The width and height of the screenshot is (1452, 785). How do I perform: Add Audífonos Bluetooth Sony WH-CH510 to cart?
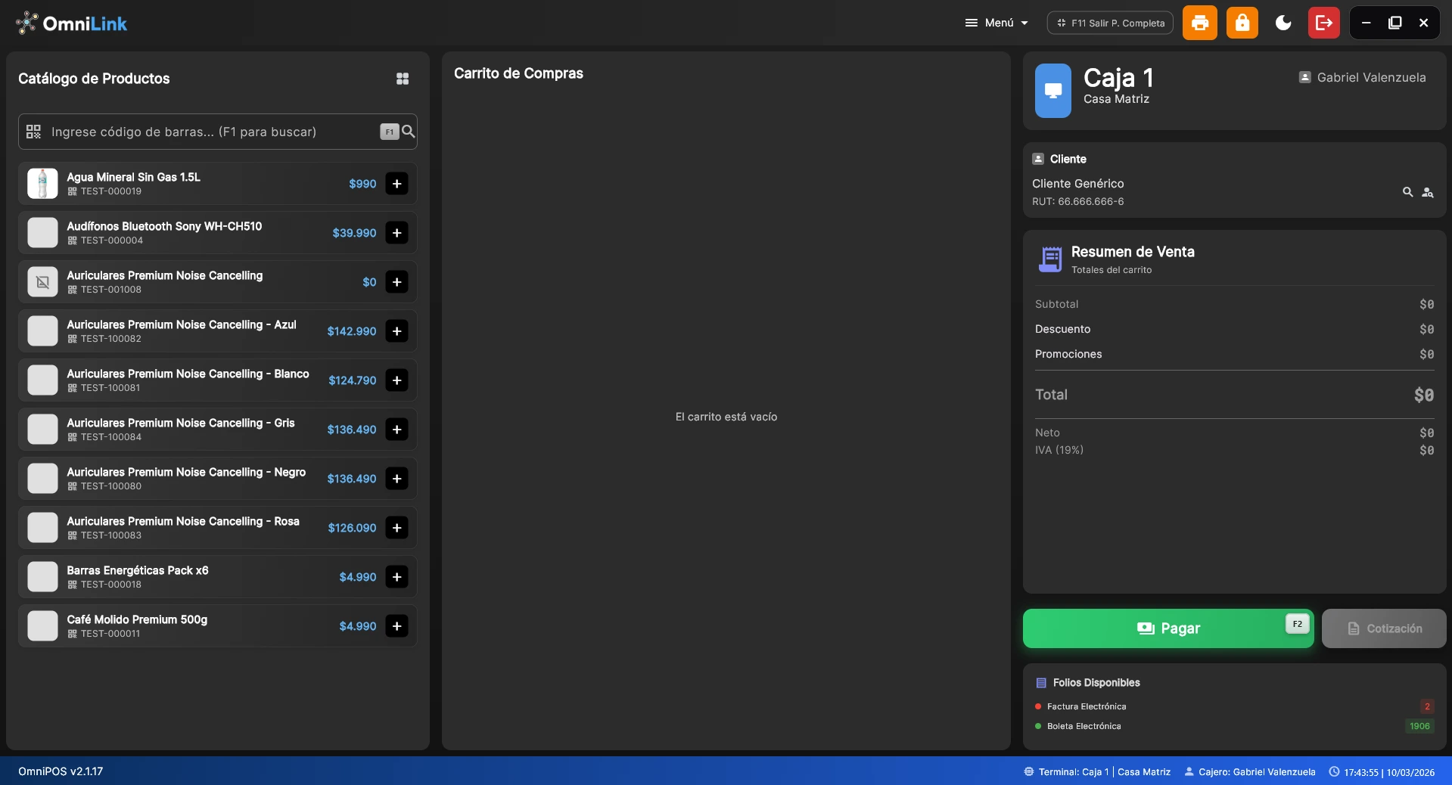[x=396, y=233]
